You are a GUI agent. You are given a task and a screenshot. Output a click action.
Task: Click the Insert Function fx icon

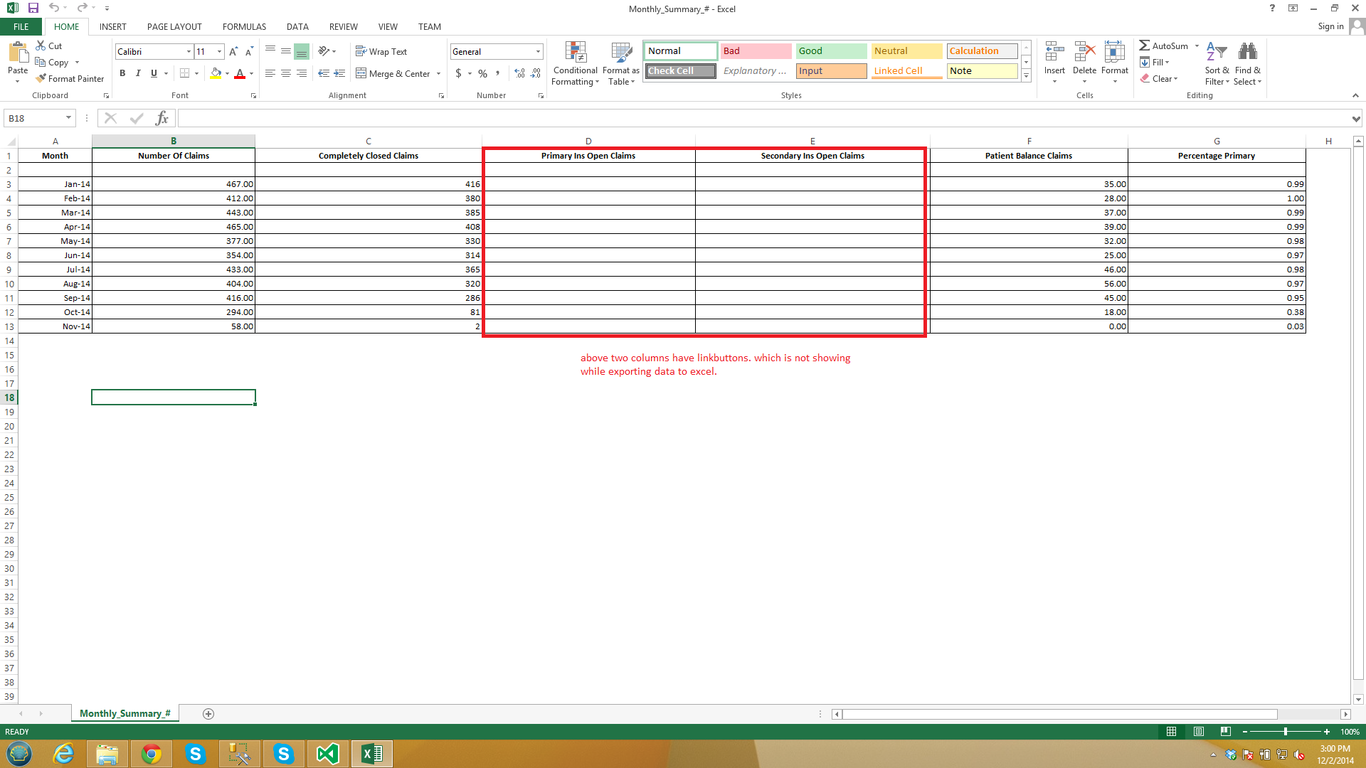tap(162, 118)
